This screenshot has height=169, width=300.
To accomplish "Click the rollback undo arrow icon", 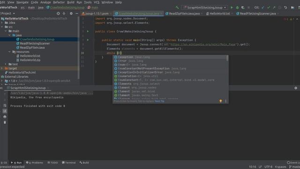I will (x=285, y=8).
